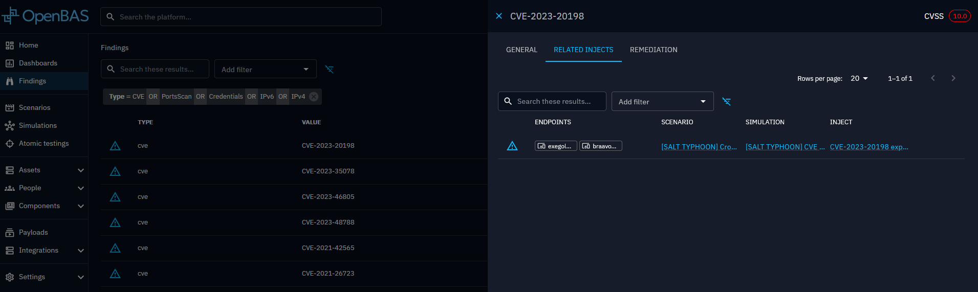Clear filters icon in Related Injects panel
This screenshot has height=292, width=978.
[x=726, y=101]
